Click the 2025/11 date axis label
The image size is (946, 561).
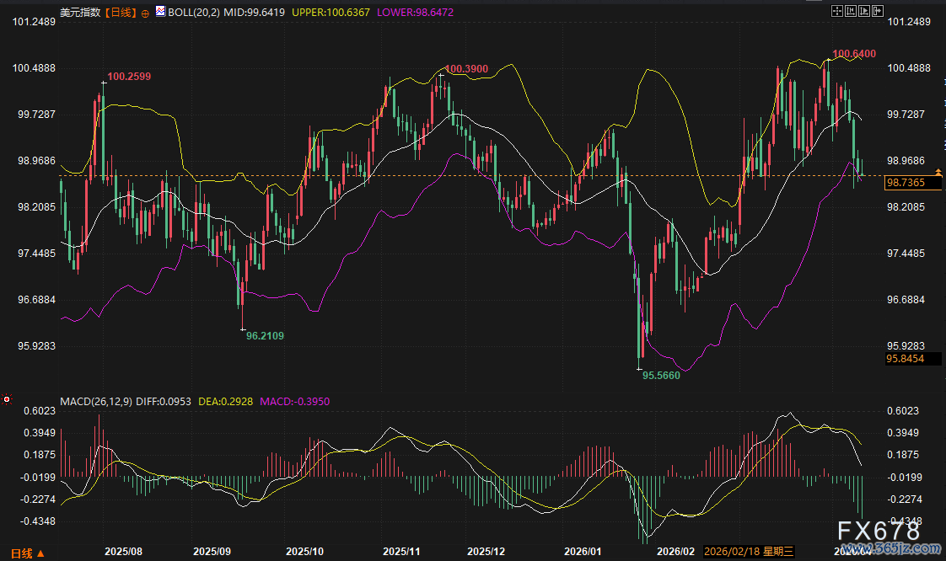tap(402, 552)
